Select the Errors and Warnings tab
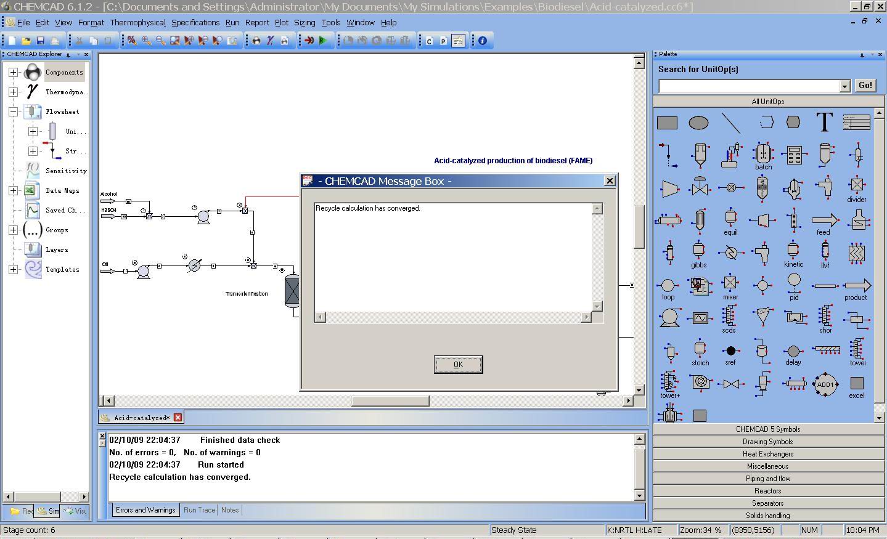 (x=145, y=510)
